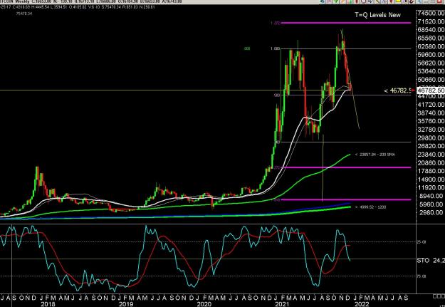Screen dimensions: 445x307
Task: Click the 75.00 stochastic level label
Action: click(422, 276)
